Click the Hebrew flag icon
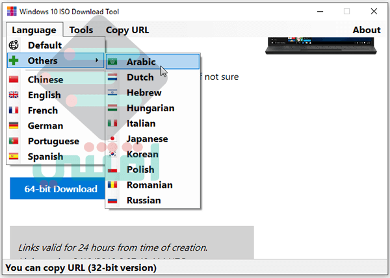Viewport: 390px width, 278px height. pyautogui.click(x=112, y=92)
